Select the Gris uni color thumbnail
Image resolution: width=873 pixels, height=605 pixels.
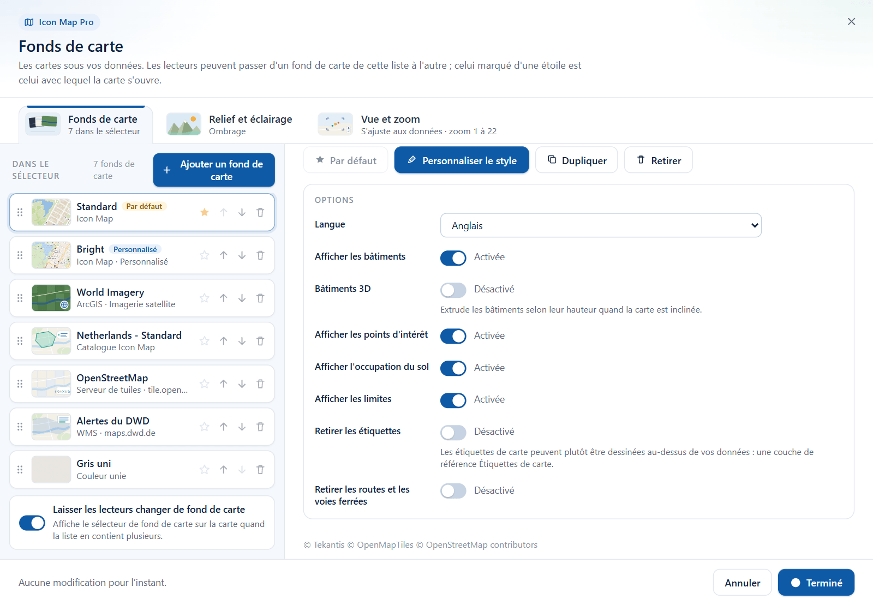point(51,470)
